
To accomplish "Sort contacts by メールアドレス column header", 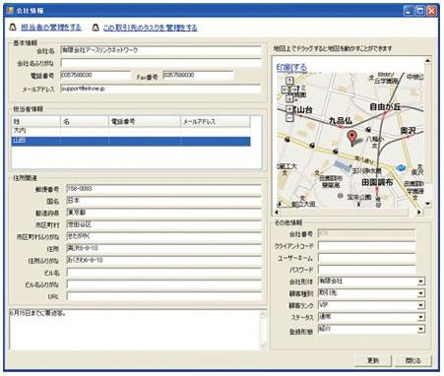I will [x=216, y=122].
